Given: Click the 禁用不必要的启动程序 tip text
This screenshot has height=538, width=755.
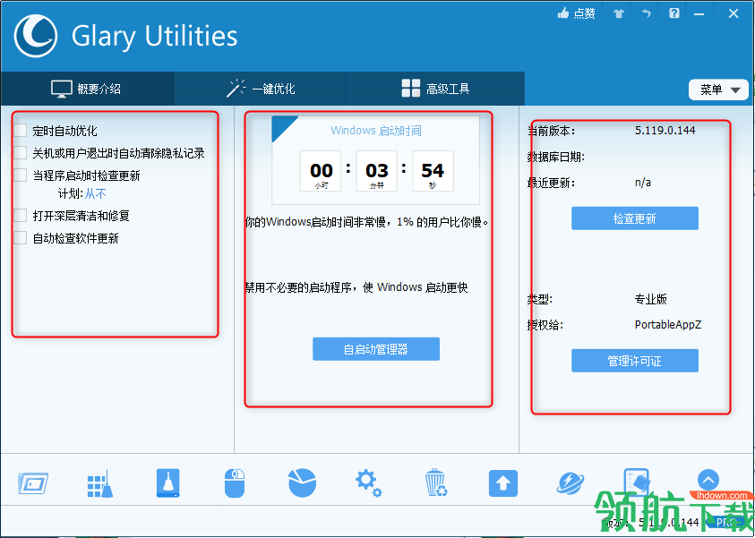Looking at the screenshot, I should click(356, 287).
